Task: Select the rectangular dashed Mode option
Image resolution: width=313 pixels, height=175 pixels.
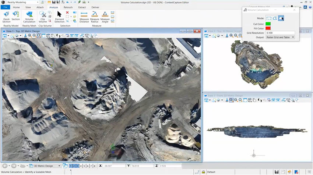Action: (268, 18)
